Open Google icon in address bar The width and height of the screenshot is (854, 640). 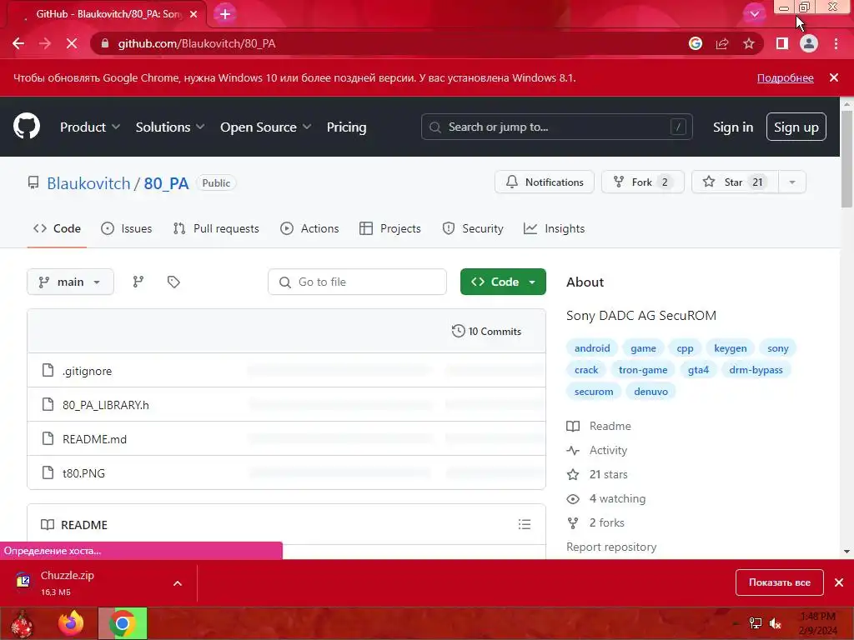tap(695, 43)
